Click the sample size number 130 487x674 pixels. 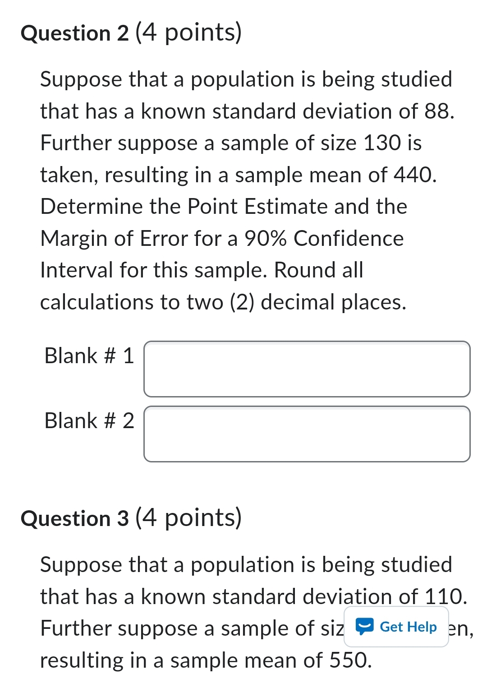click(382, 143)
